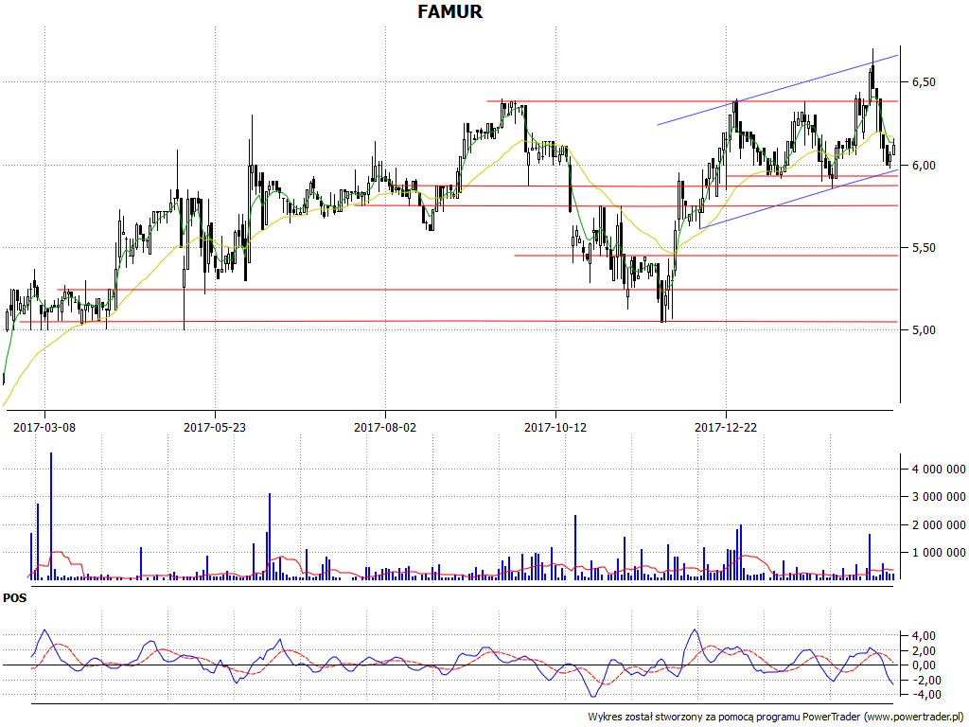
Task: Select the 2017-12-22 date label
Action: 726,427
